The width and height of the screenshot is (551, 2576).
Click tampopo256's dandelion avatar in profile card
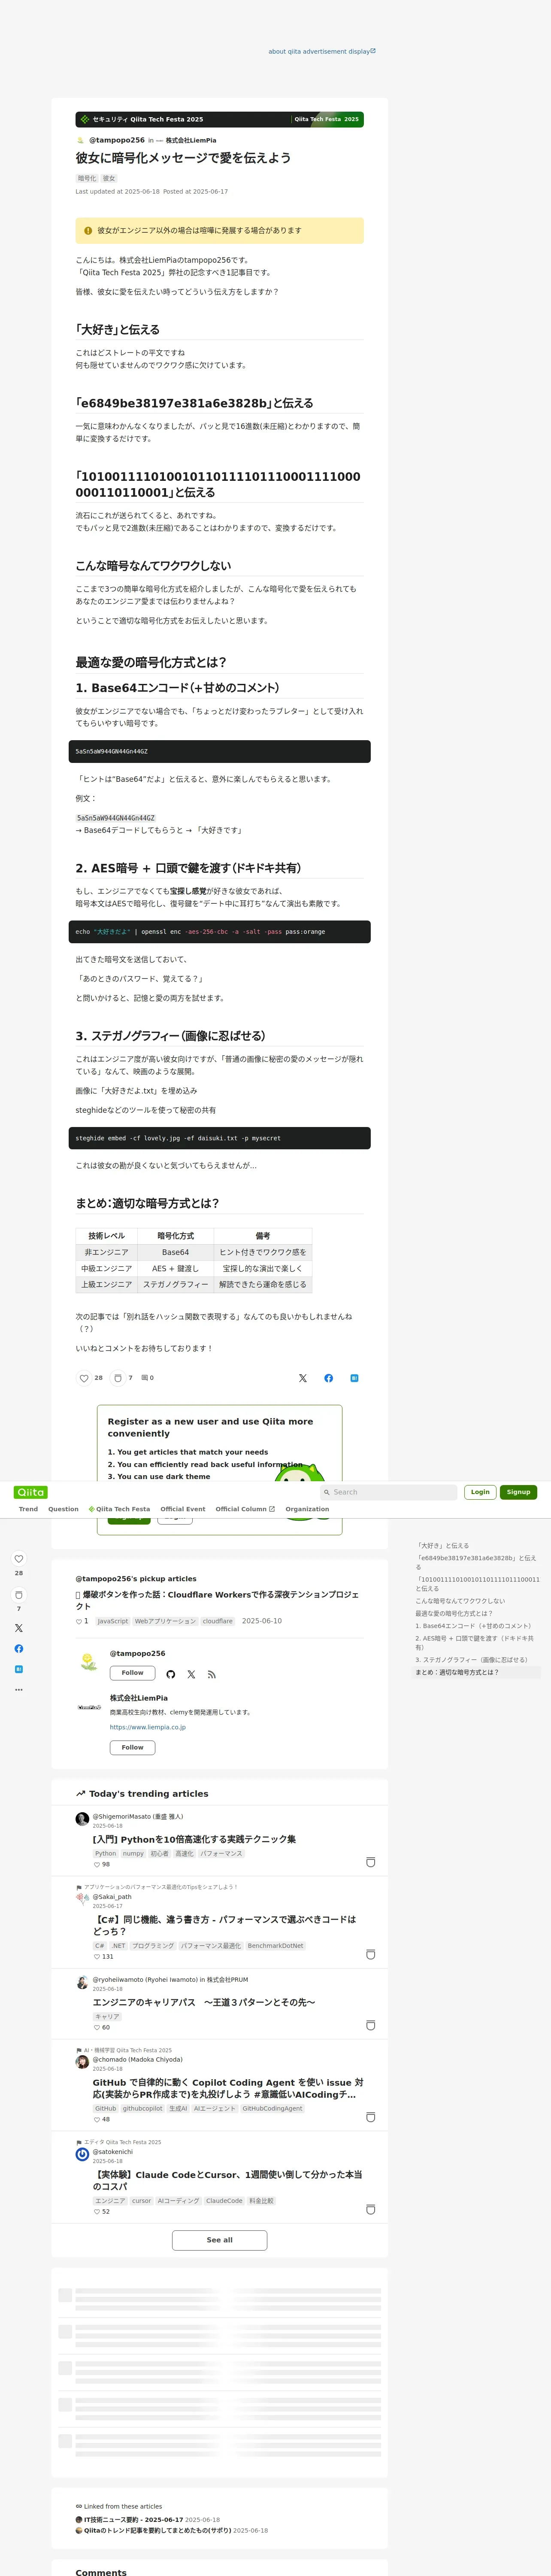[x=88, y=1662]
